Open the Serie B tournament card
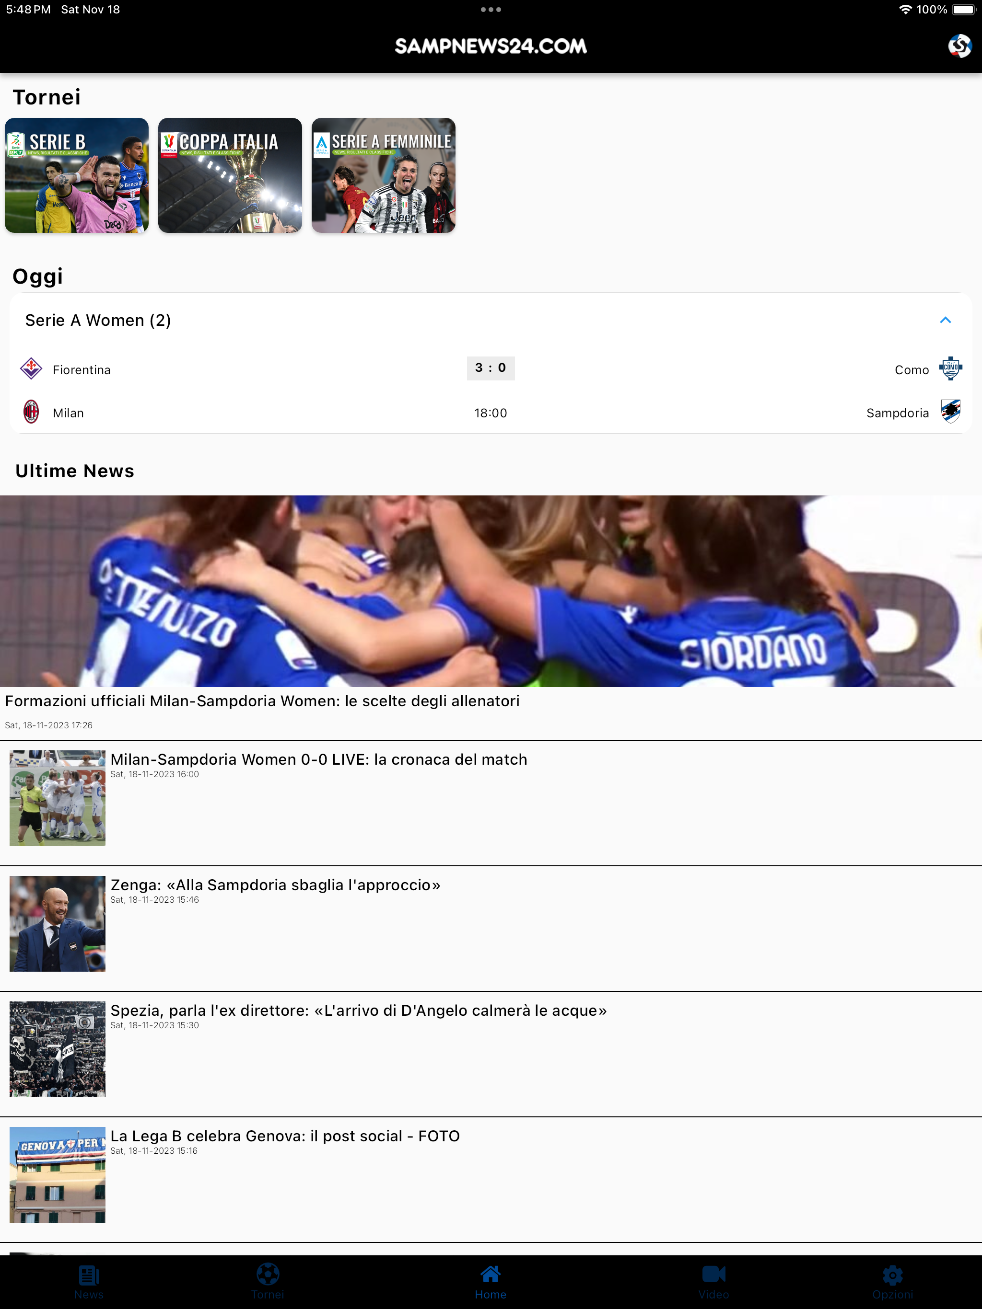The height and width of the screenshot is (1309, 982). pos(76,175)
